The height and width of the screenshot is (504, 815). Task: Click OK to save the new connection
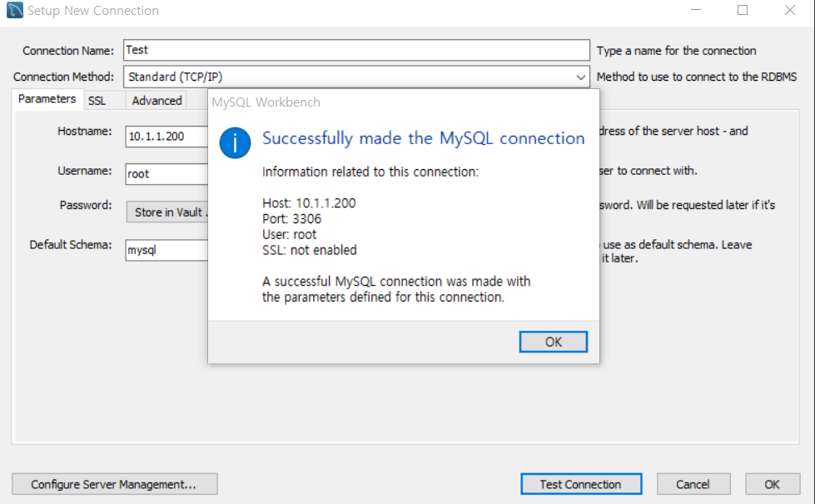(772, 484)
